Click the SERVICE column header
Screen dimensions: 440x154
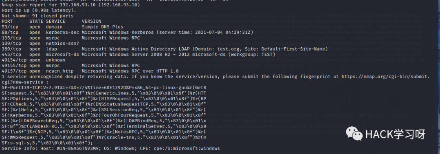click(55, 21)
